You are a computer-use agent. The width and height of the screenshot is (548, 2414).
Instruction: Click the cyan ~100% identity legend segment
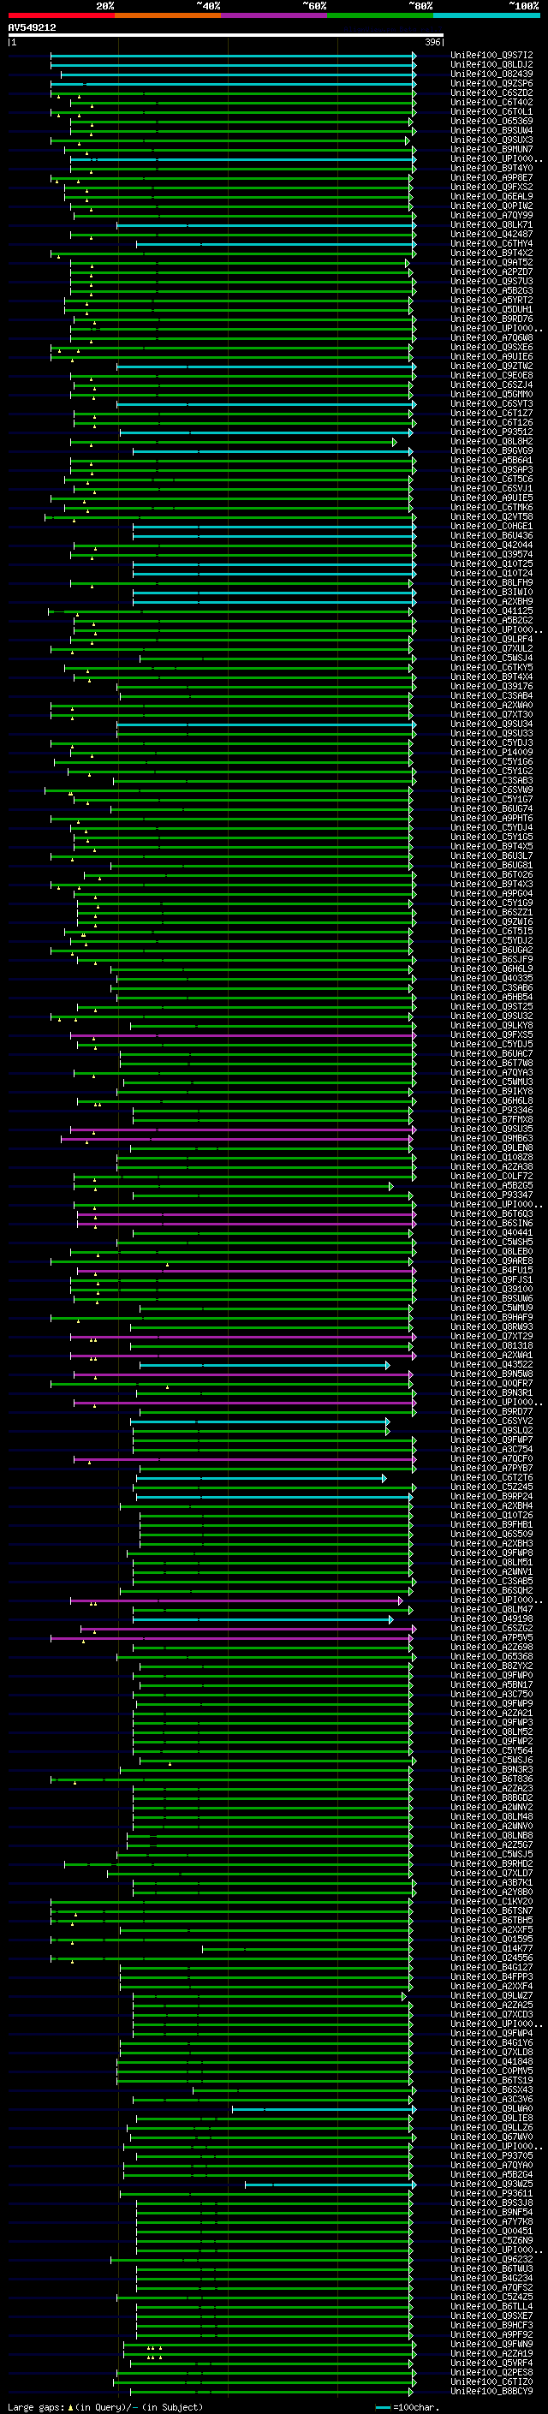tap(486, 15)
